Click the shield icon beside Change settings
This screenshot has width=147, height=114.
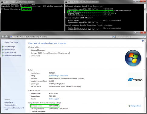(129, 106)
